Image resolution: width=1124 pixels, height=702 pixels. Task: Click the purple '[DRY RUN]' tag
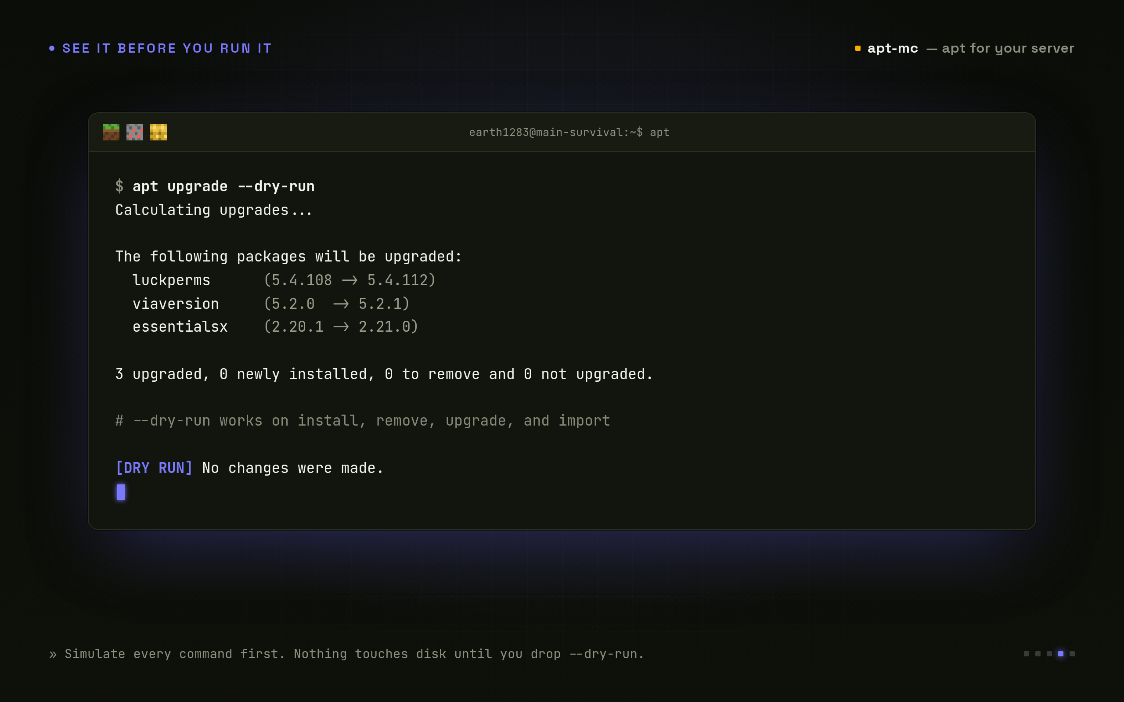point(154,468)
